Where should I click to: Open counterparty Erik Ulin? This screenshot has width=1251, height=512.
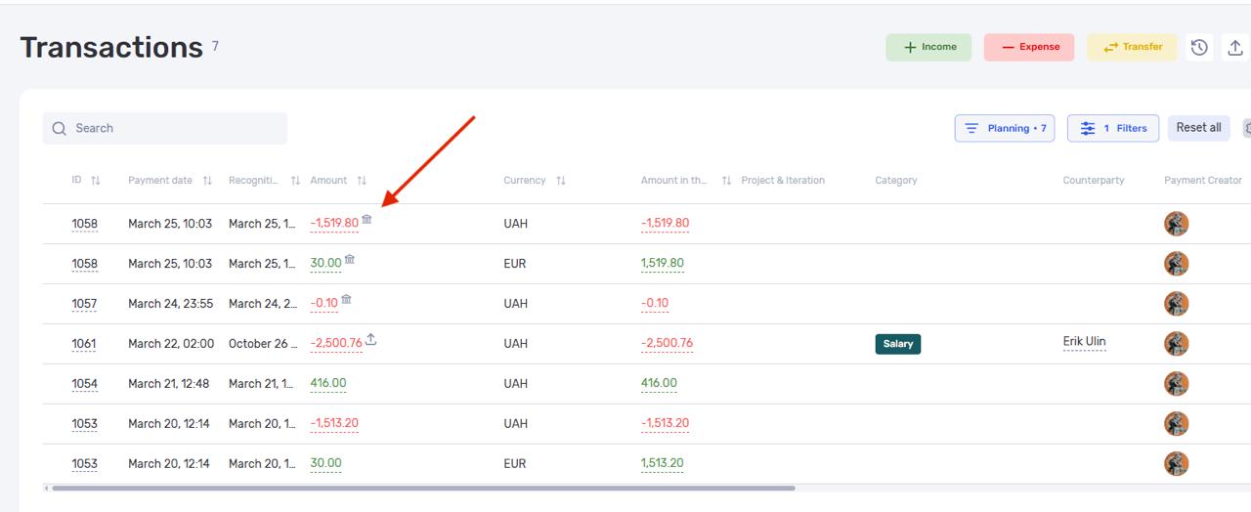coord(1084,342)
